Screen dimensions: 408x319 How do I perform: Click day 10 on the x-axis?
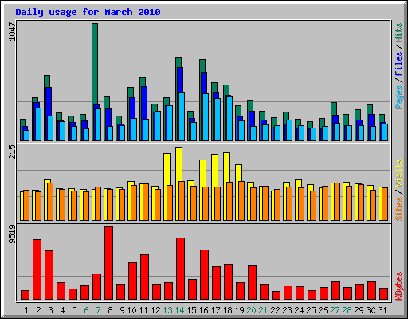click(x=131, y=310)
